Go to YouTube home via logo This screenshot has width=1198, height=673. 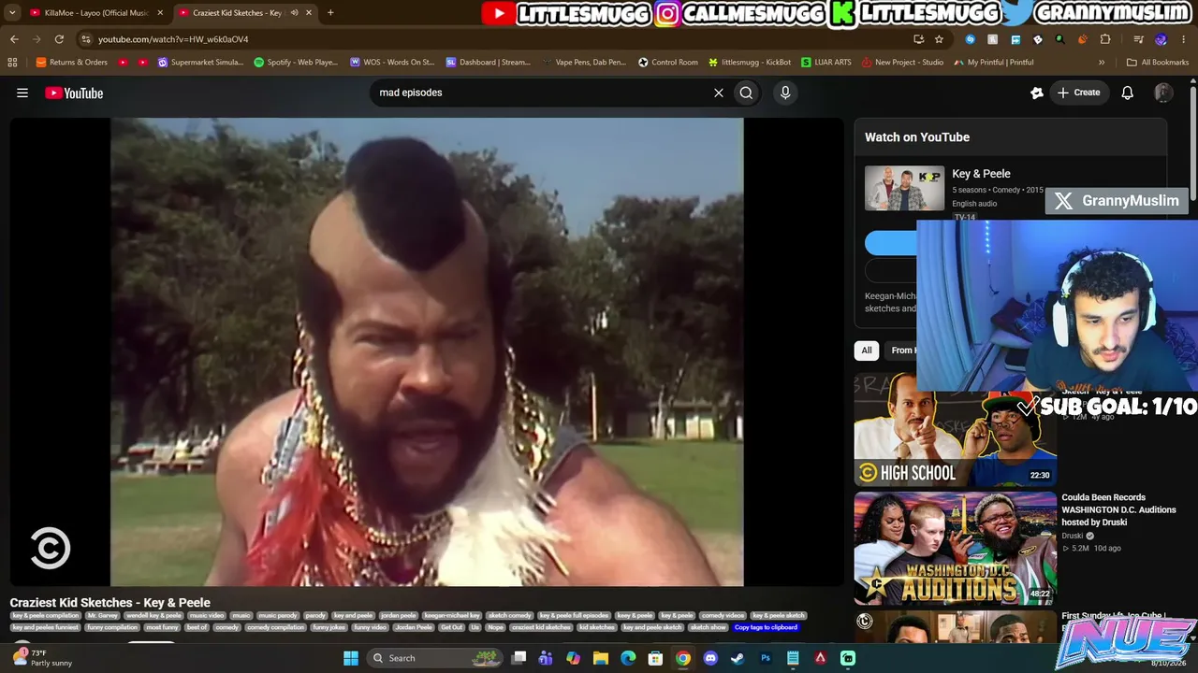point(74,93)
